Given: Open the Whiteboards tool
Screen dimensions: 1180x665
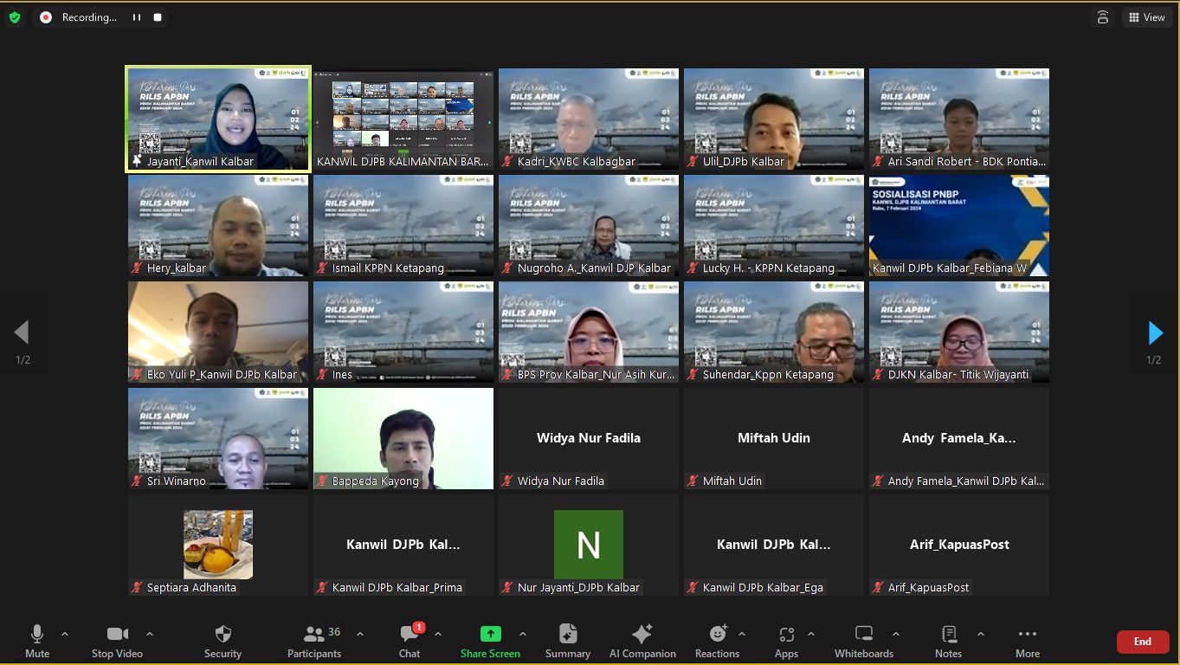Looking at the screenshot, I should [863, 641].
